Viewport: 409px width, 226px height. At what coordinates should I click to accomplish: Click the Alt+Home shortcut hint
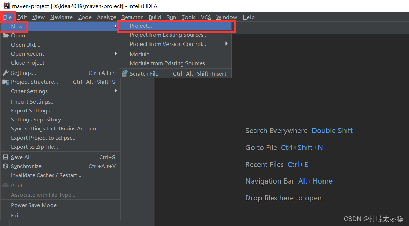[x=315, y=181]
